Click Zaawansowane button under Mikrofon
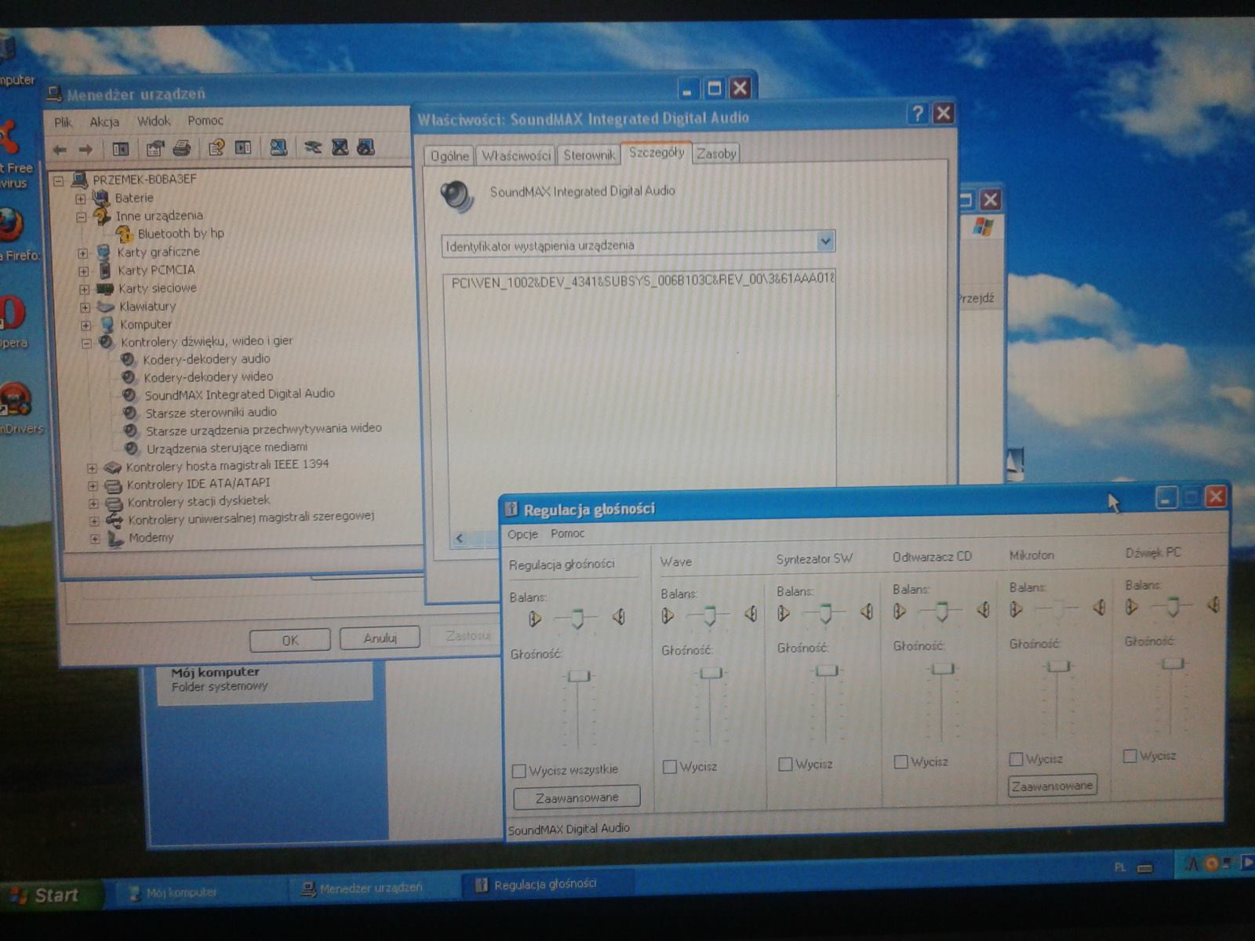 1052,786
